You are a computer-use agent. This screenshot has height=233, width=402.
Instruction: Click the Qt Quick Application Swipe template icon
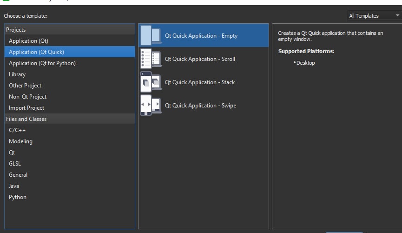(x=151, y=106)
